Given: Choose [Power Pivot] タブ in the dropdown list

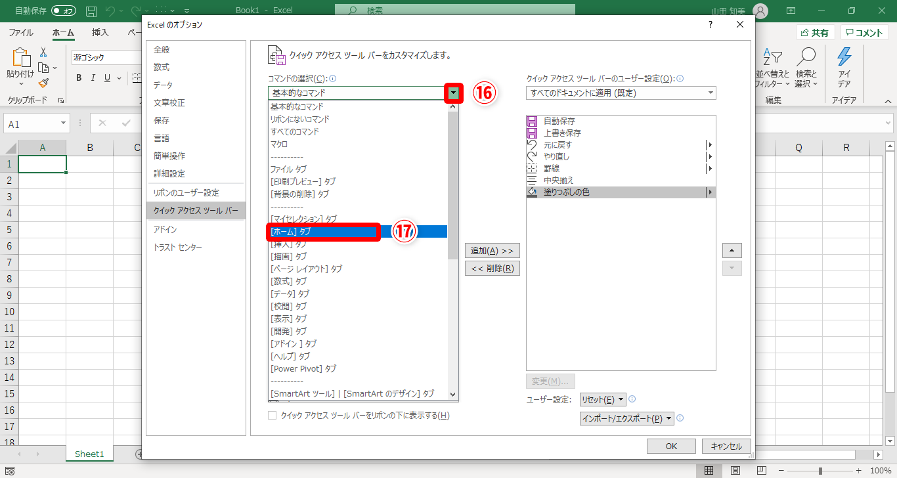Looking at the screenshot, I should coord(357,369).
